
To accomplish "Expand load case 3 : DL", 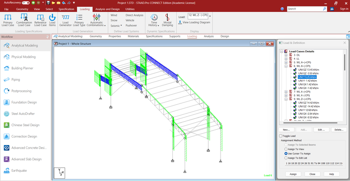I will click(x=286, y=55).
